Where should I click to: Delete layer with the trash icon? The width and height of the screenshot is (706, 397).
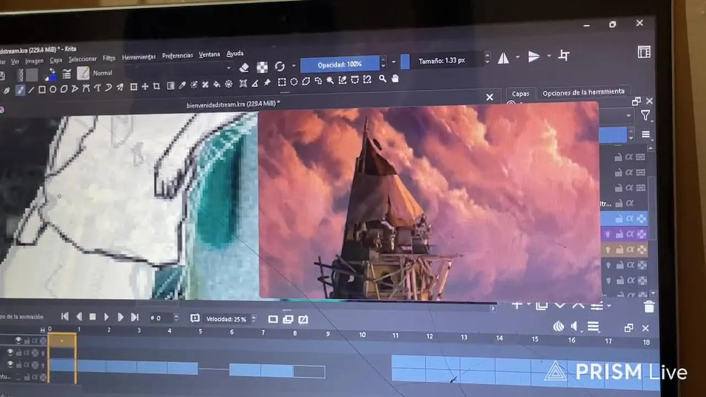click(649, 307)
